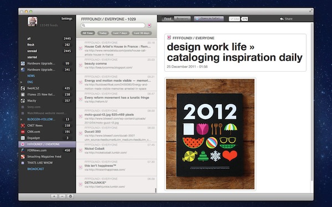Click the minus button to remove feed
Image resolution: width=332 pixels, height=207 pixels.
62,197
